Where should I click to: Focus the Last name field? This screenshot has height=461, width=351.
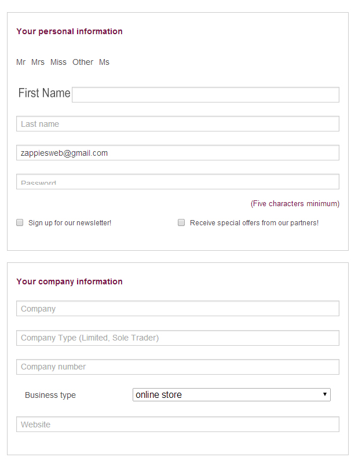click(177, 124)
